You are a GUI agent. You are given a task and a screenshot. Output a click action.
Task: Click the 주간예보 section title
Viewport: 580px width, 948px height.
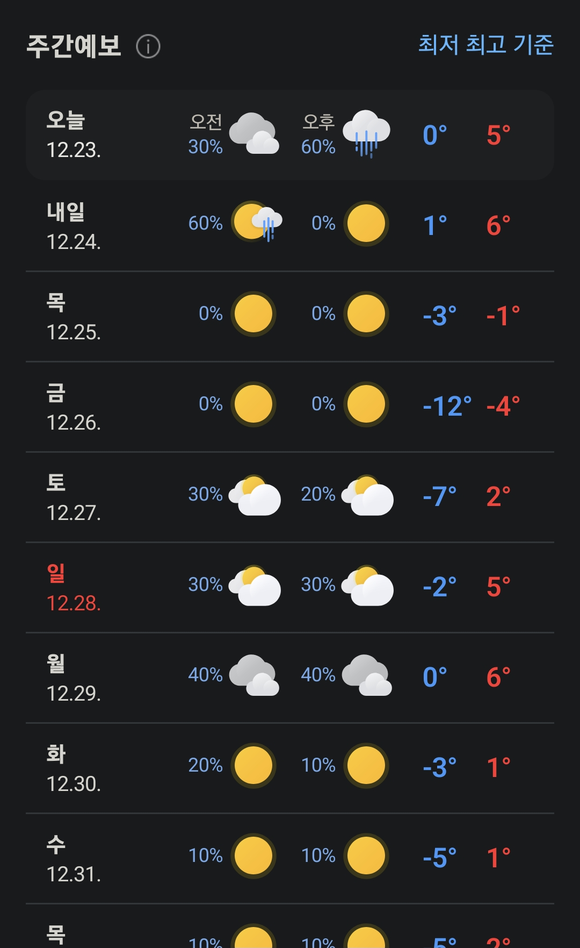[74, 46]
